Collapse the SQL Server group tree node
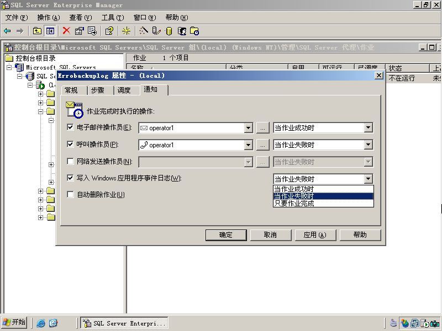The width and height of the screenshot is (442, 331). click(19, 76)
